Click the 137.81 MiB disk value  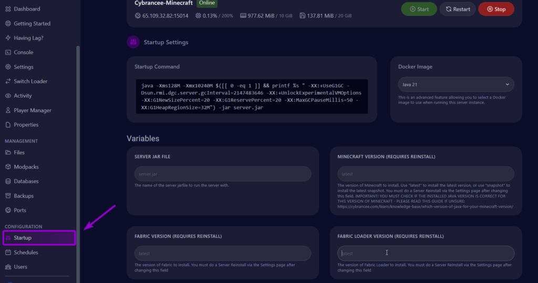320,16
